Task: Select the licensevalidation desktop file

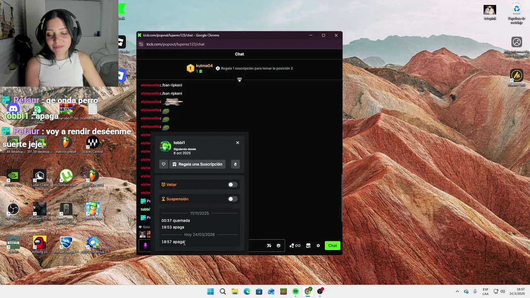Action: (93, 111)
